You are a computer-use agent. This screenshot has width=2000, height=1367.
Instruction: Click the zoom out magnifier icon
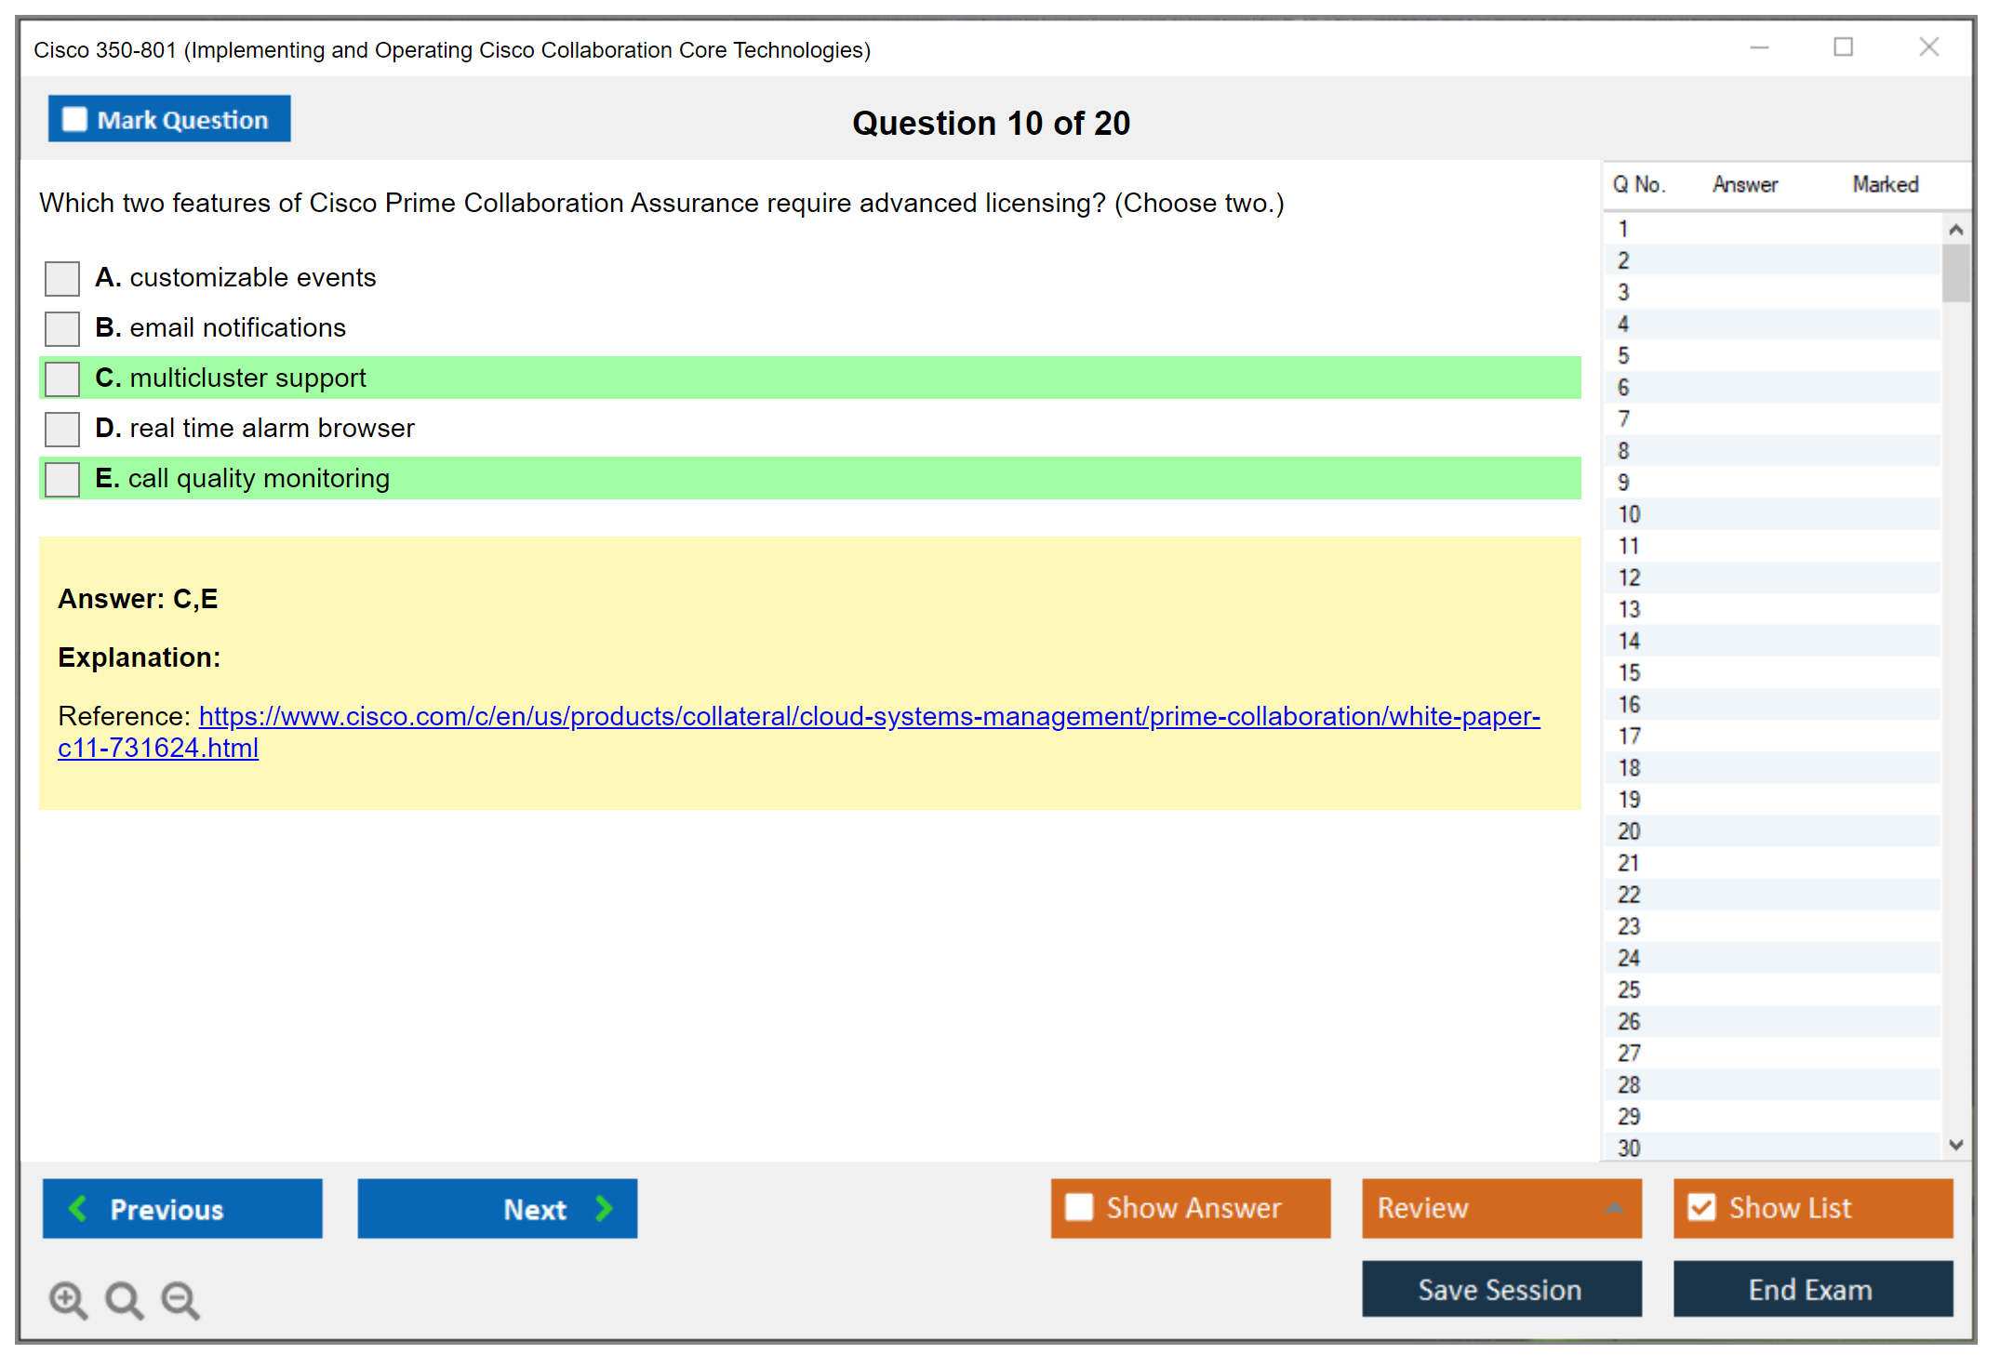180,1299
